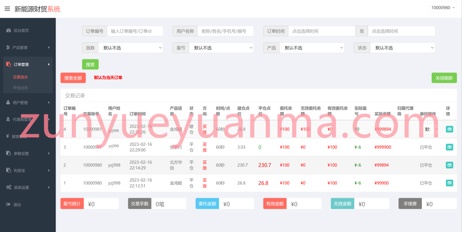
Task: Click the green 搜索 button
Action: 90,64
